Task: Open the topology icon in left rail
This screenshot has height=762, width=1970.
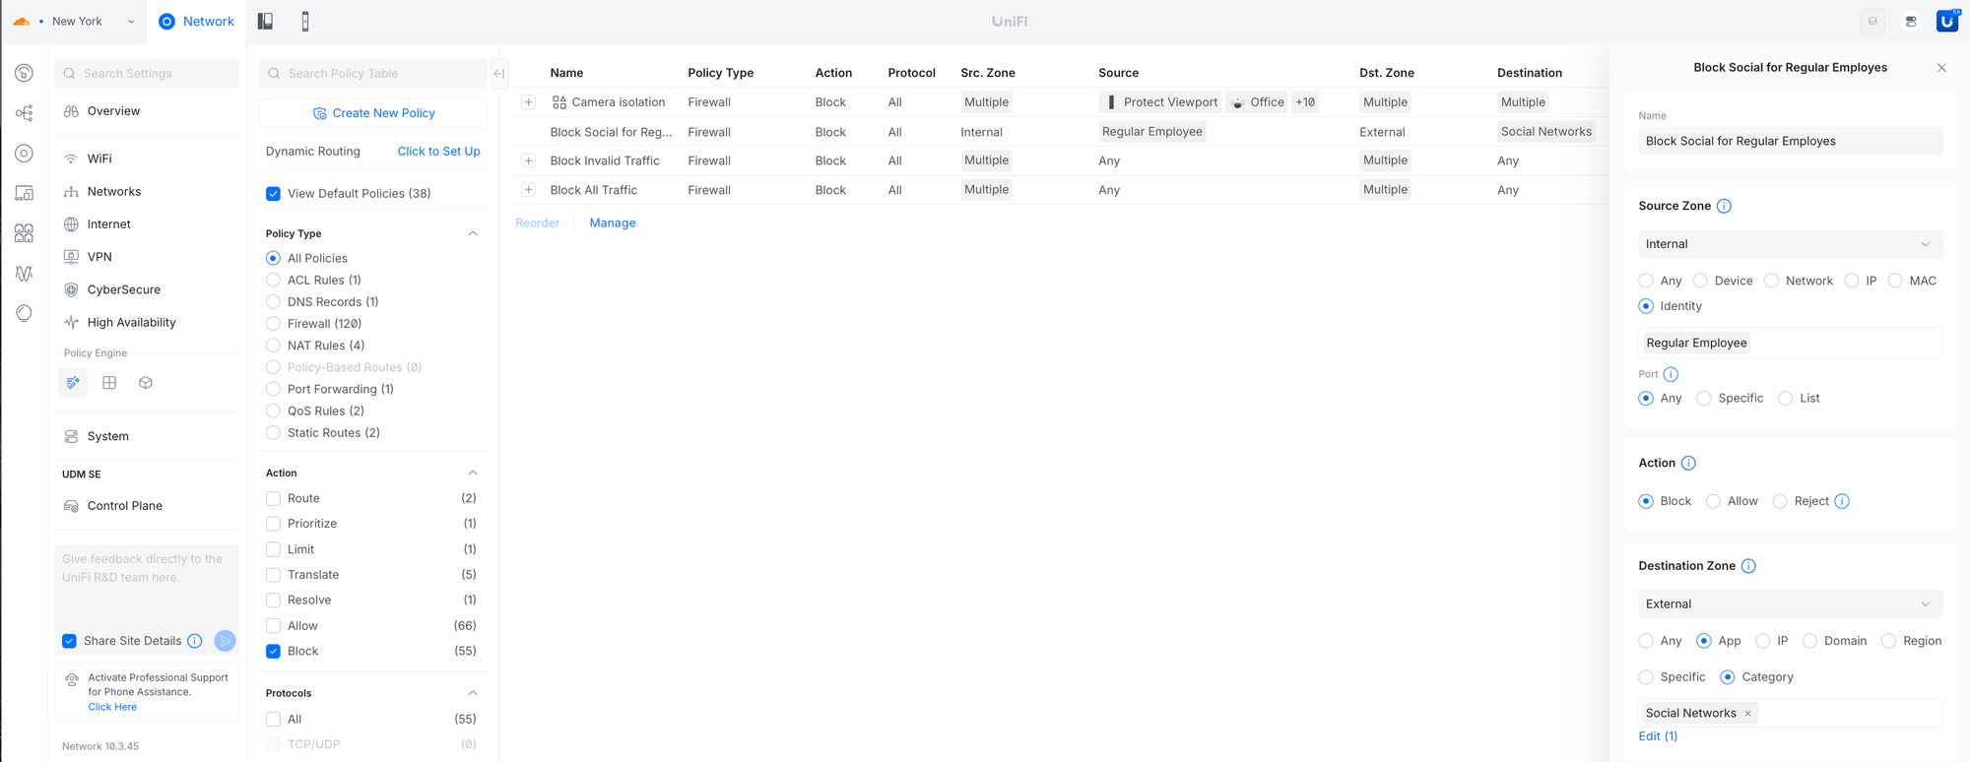Action: click(x=24, y=113)
